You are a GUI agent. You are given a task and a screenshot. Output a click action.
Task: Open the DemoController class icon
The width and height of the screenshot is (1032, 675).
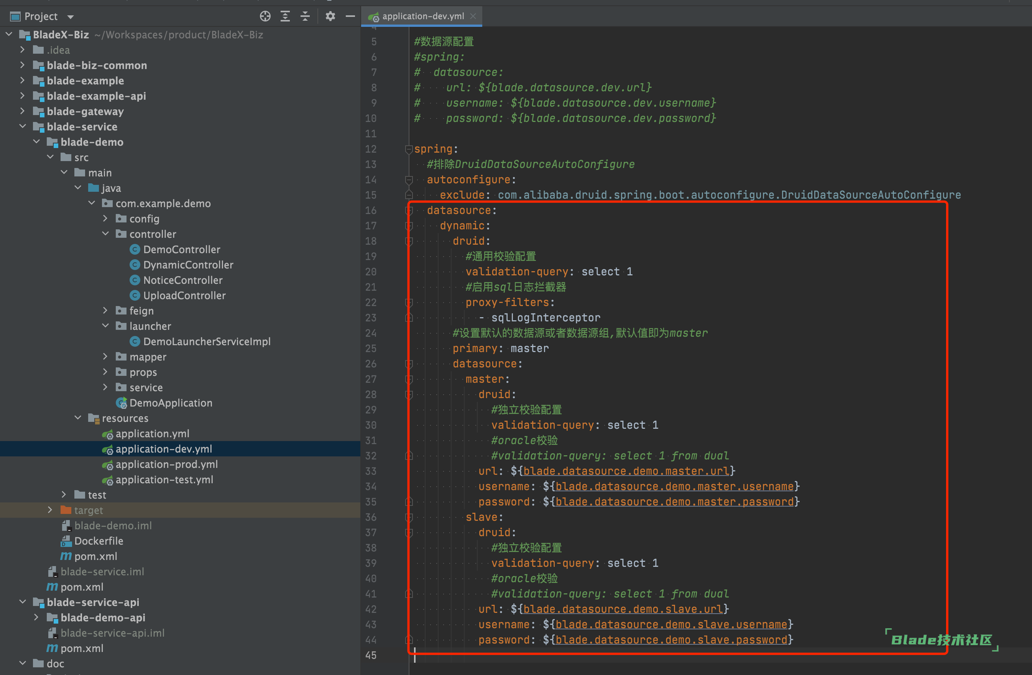[x=135, y=249]
